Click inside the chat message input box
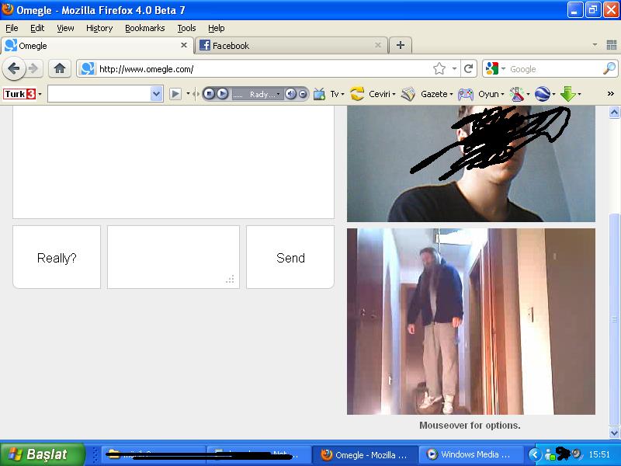 click(x=172, y=257)
